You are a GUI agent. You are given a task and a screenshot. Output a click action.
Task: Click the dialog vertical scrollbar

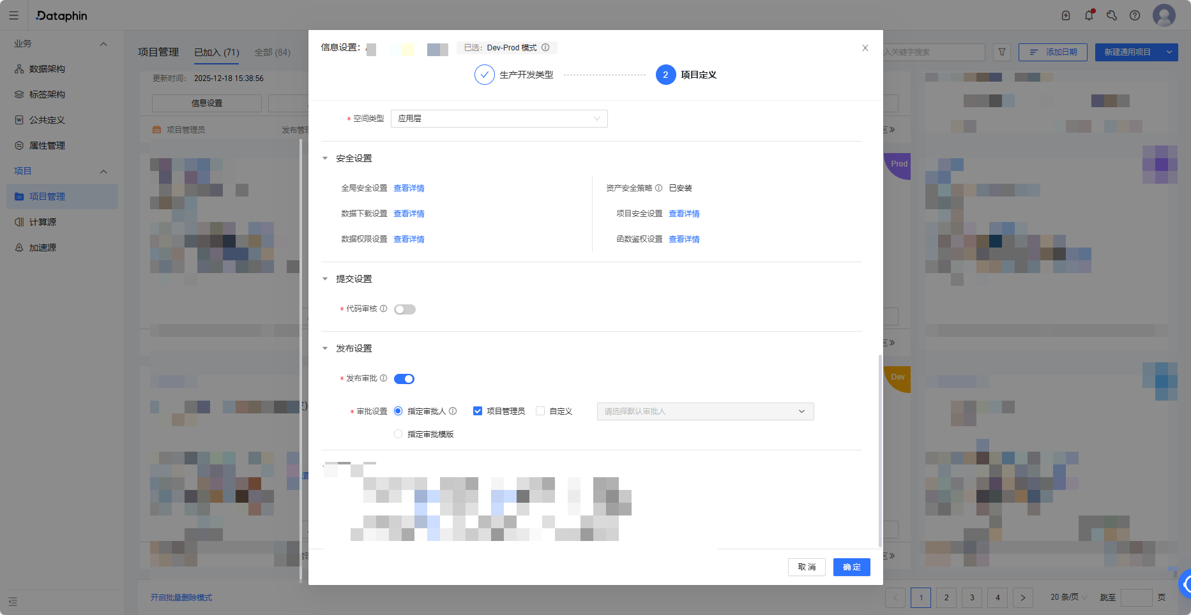point(880,450)
